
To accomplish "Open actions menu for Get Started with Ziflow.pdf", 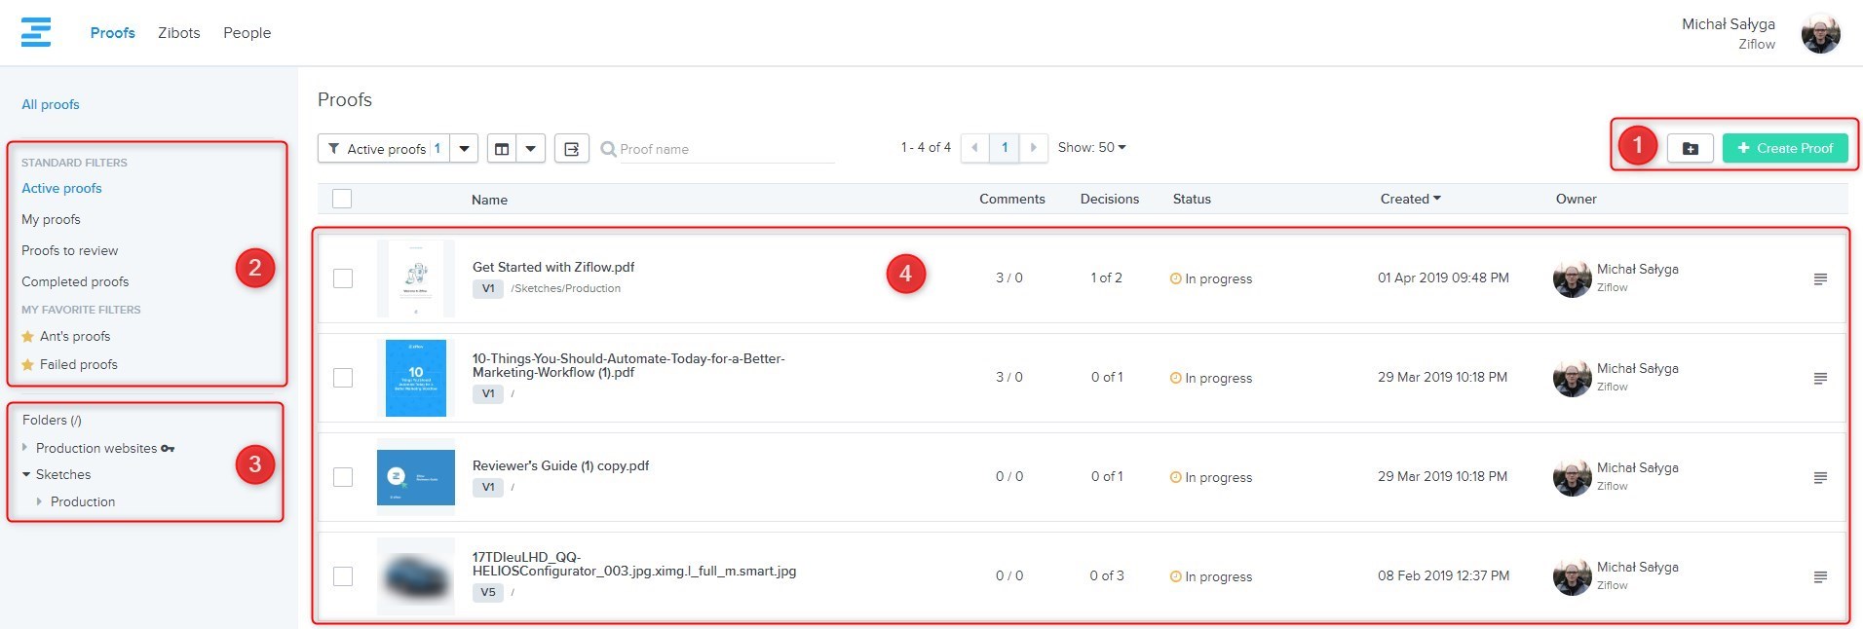I will (x=1819, y=279).
